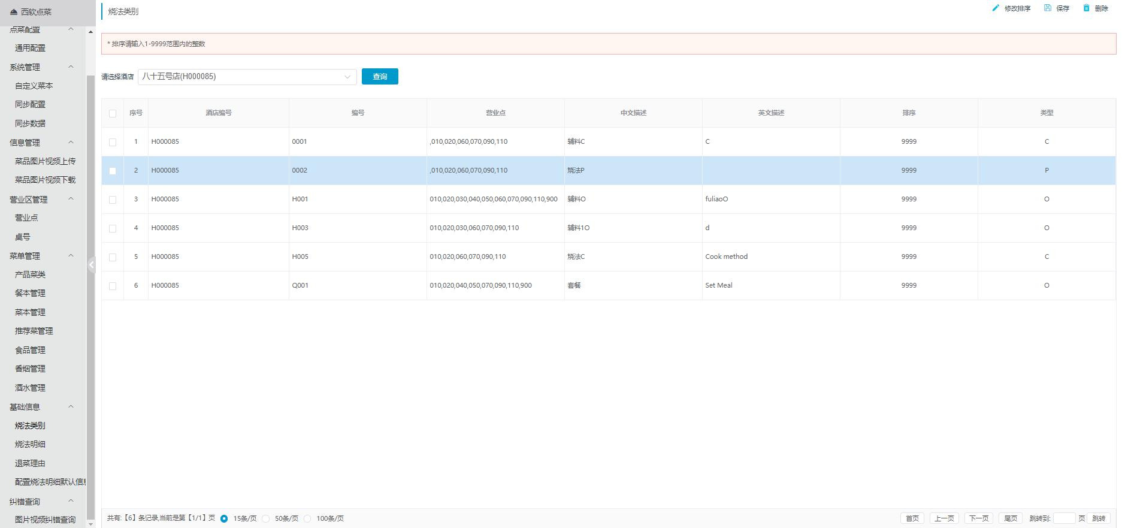Click the blue 查询 button
This screenshot has height=528, width=1122.
click(380, 77)
